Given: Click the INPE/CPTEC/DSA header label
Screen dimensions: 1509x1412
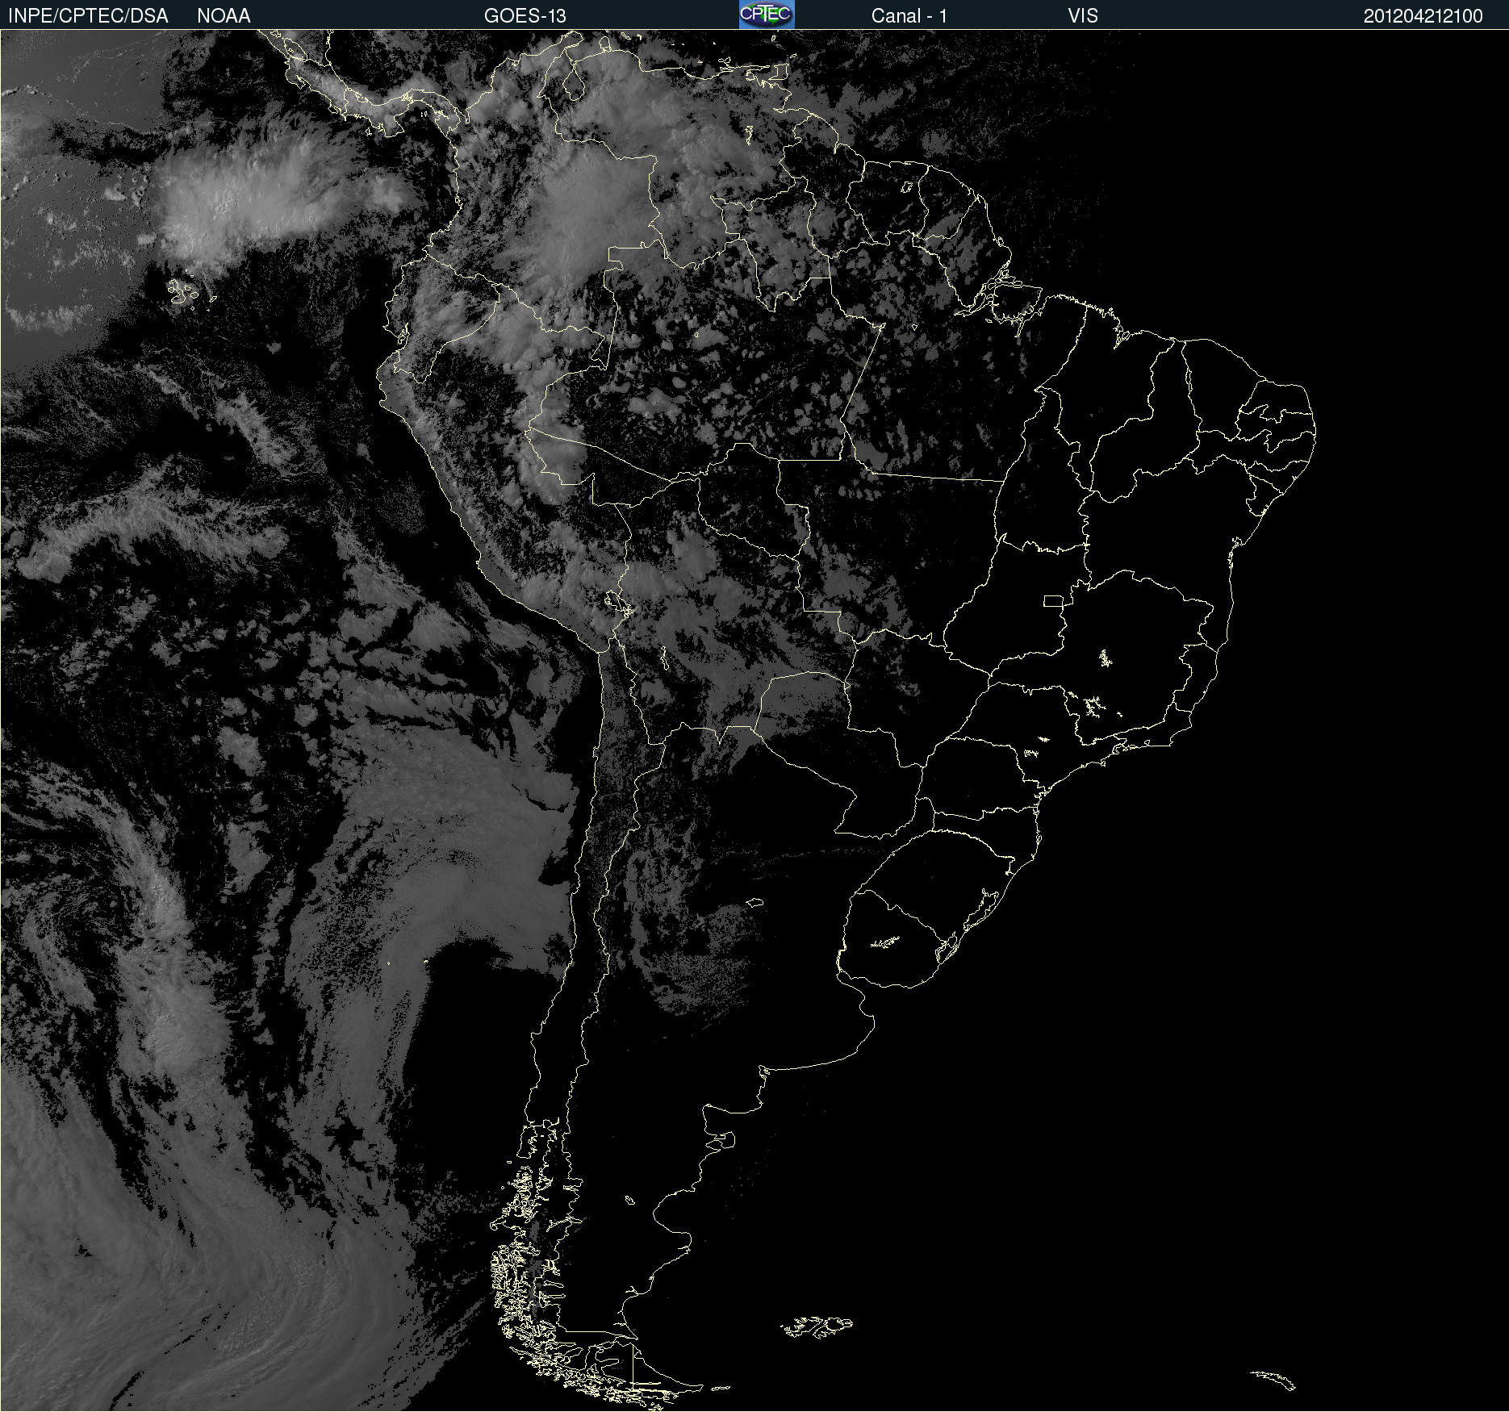Looking at the screenshot, I should pyautogui.click(x=88, y=15).
